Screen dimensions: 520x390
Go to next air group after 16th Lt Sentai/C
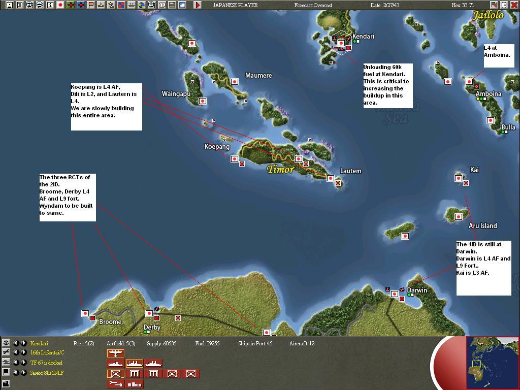point(23,352)
